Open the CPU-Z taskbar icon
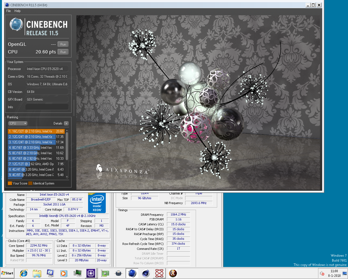This screenshot has width=348, height=279. 91,273
